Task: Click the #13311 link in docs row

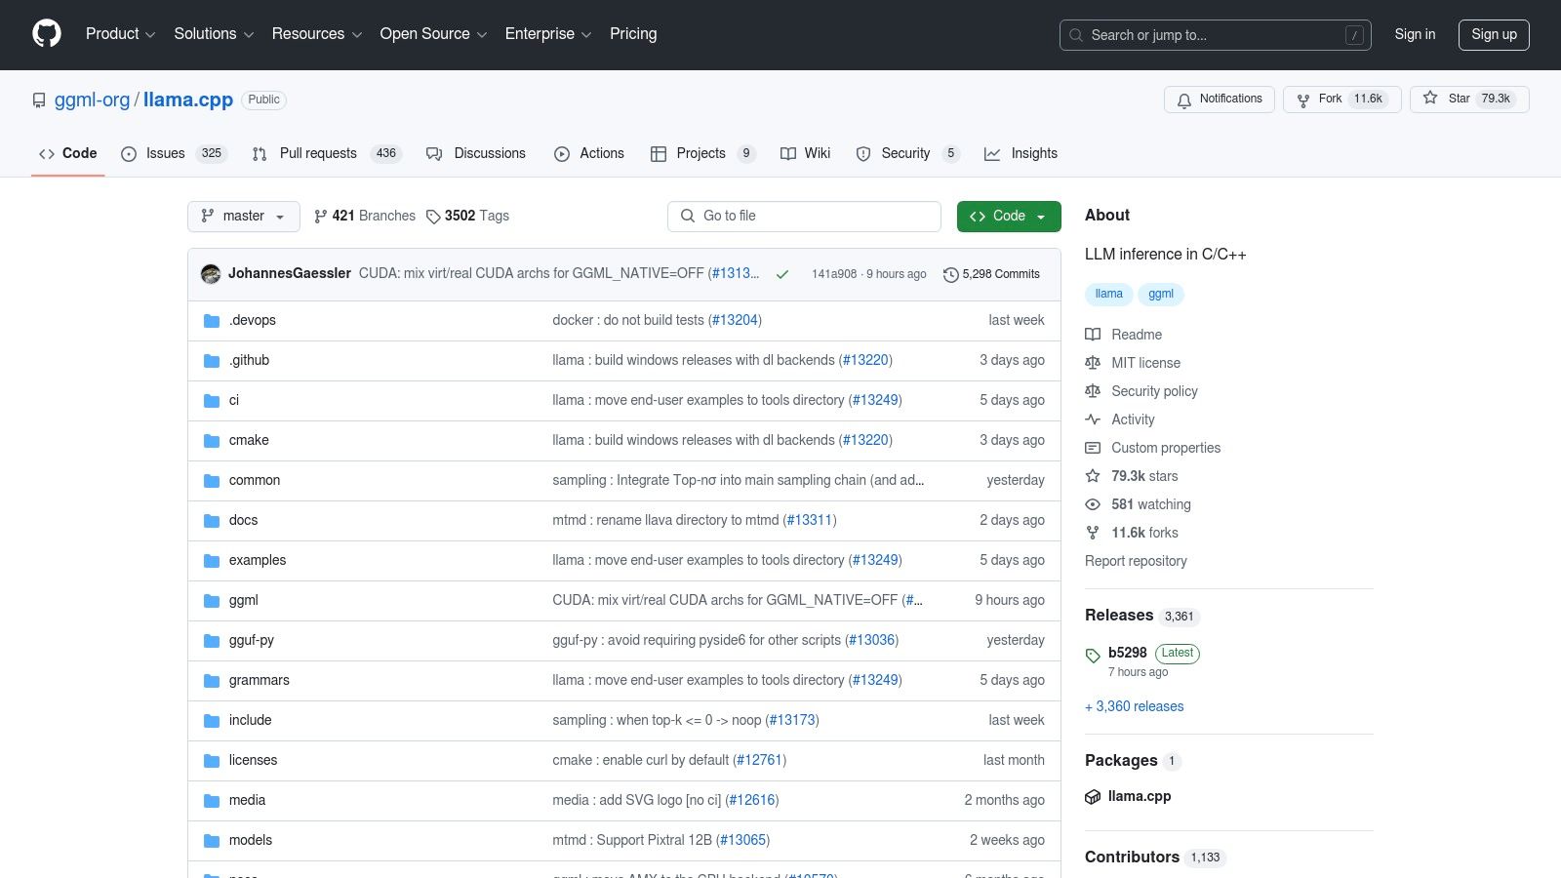Action: pos(810,521)
